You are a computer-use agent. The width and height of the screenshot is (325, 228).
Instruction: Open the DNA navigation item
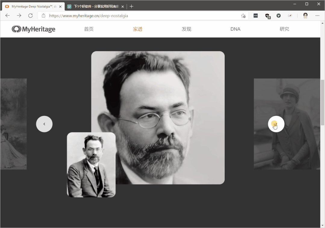[x=236, y=29]
